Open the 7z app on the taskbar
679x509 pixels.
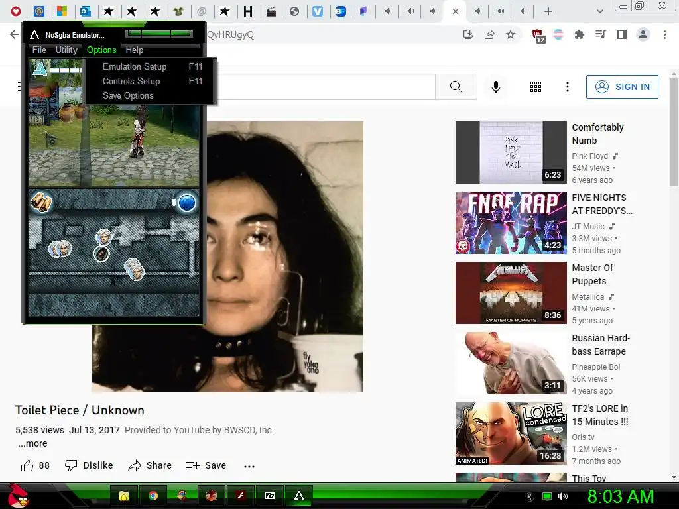pyautogui.click(x=269, y=496)
